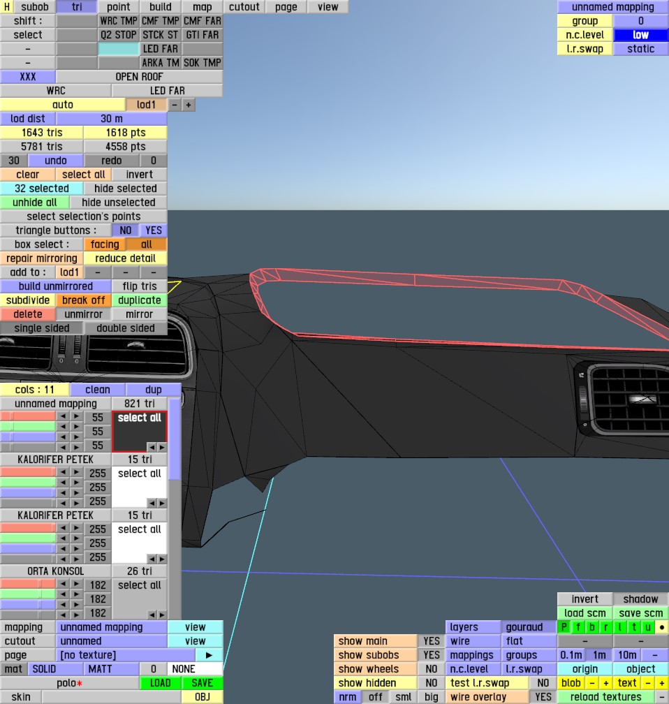The height and width of the screenshot is (704, 669).
Task: Click the text plus button
Action: (x=662, y=683)
